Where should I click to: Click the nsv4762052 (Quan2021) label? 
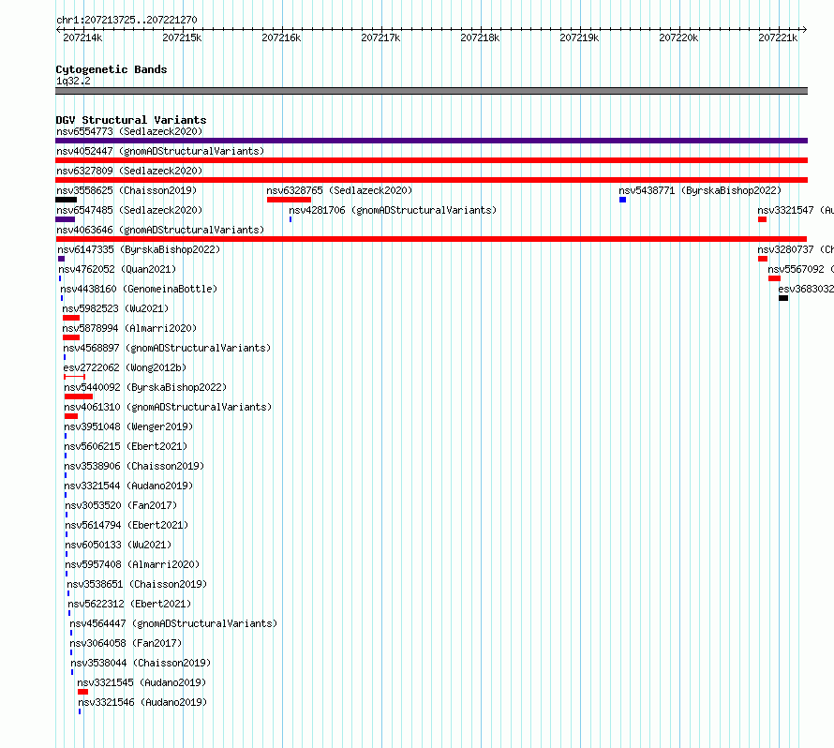[117, 269]
